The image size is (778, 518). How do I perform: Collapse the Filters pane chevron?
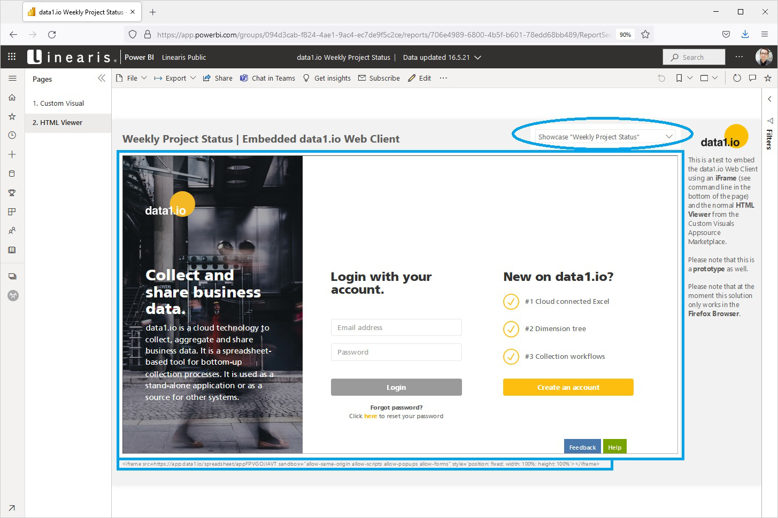[x=770, y=99]
